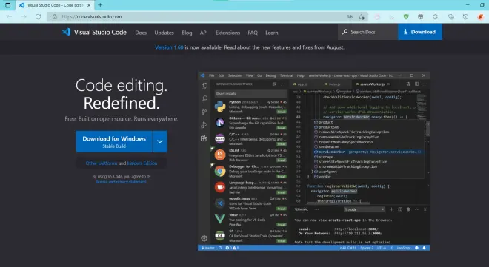Viewport: 489px width, 267px height.
Task: Open the license and privacy statement link
Action: click(x=122, y=182)
